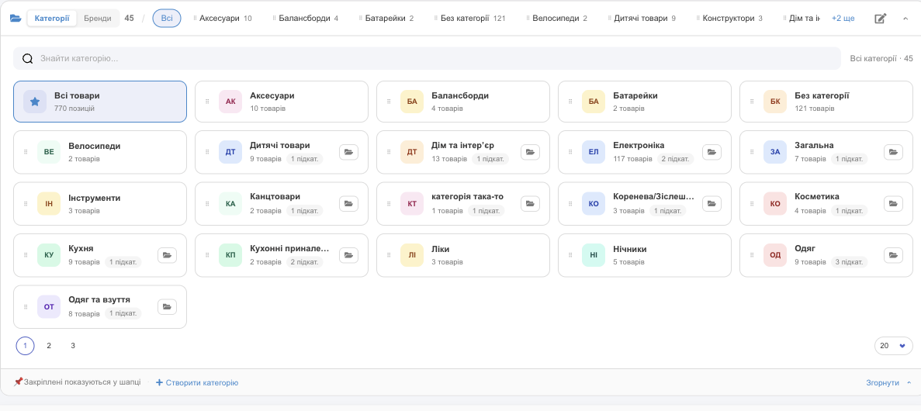Click Всі категорії · 45 counter
Screen dimensions: 921x411
click(881, 59)
